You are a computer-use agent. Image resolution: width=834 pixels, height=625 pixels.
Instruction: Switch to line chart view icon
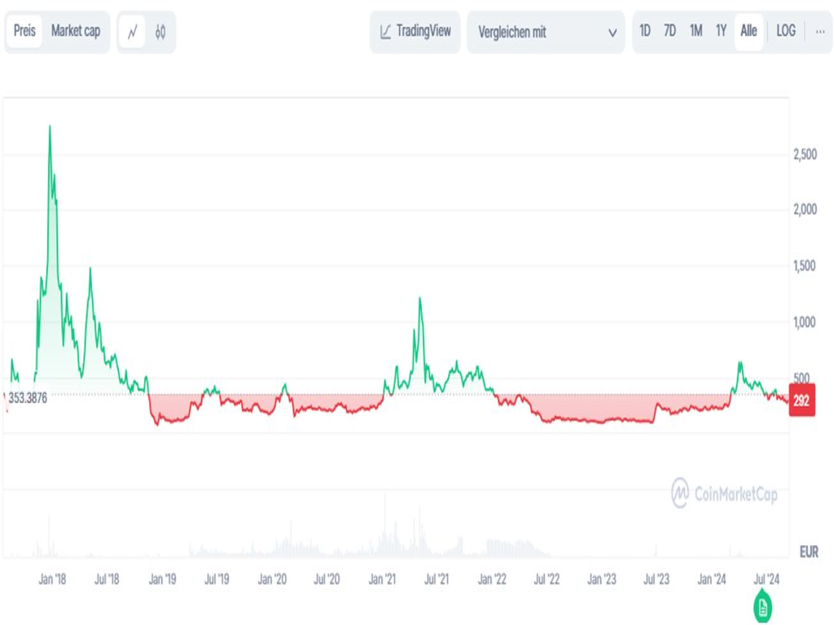[133, 32]
